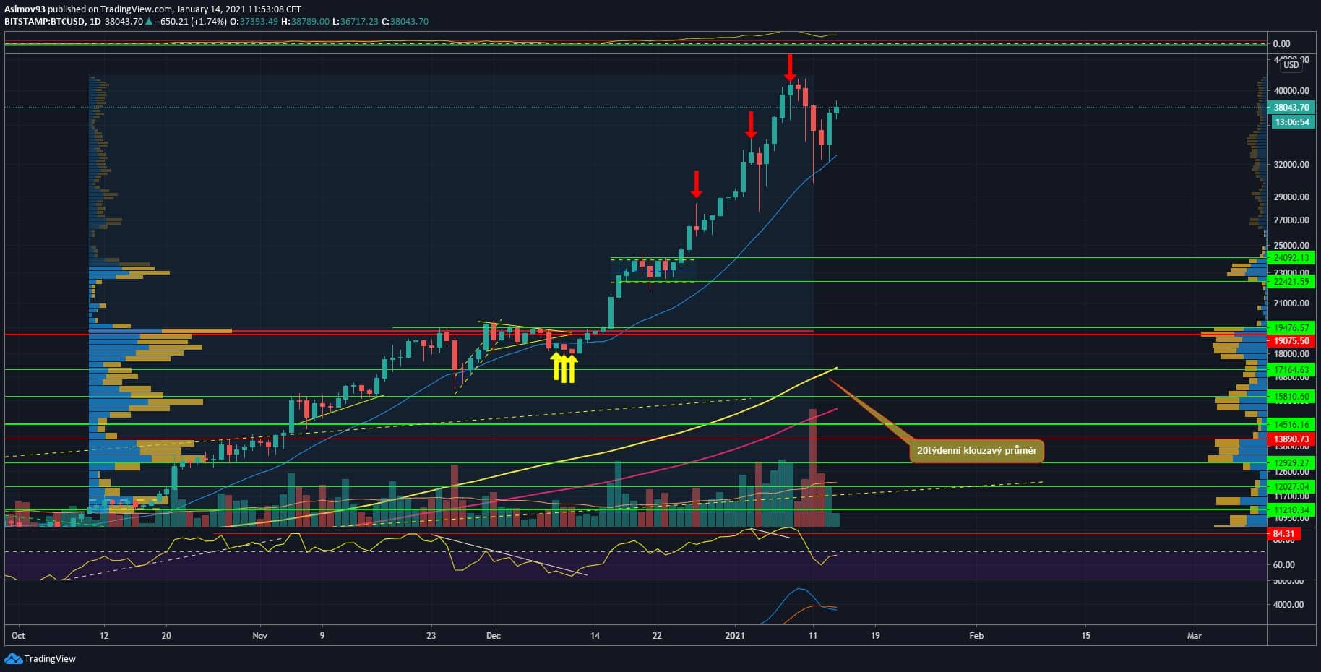The width and height of the screenshot is (1321, 672).
Task: Click the Mar label on time axis
Action: pos(1195,636)
